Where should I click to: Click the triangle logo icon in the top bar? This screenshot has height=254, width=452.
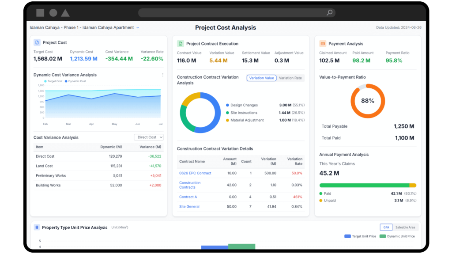(65, 13)
